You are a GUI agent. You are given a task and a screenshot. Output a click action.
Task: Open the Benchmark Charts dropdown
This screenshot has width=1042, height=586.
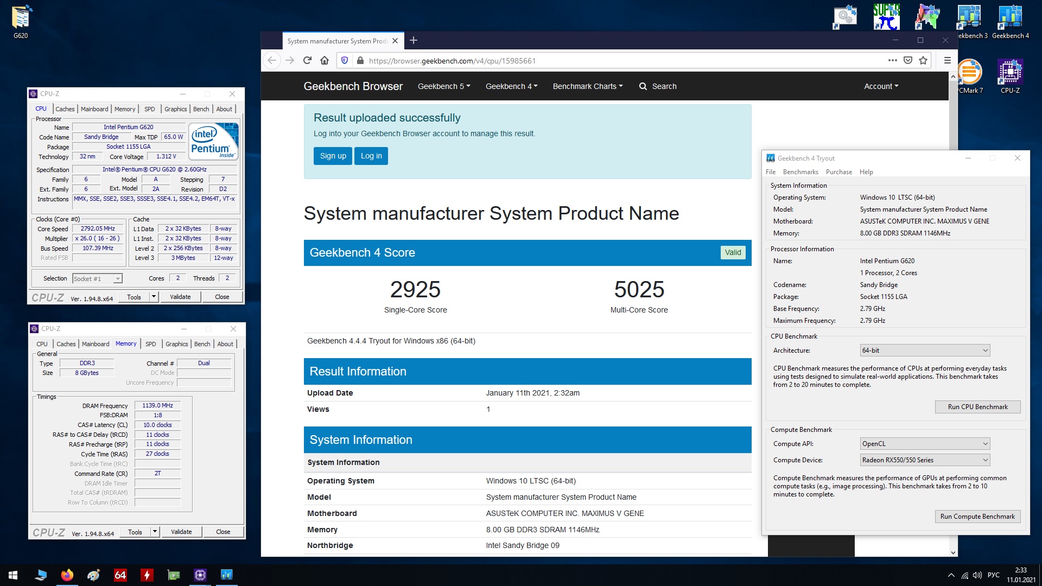(x=588, y=86)
